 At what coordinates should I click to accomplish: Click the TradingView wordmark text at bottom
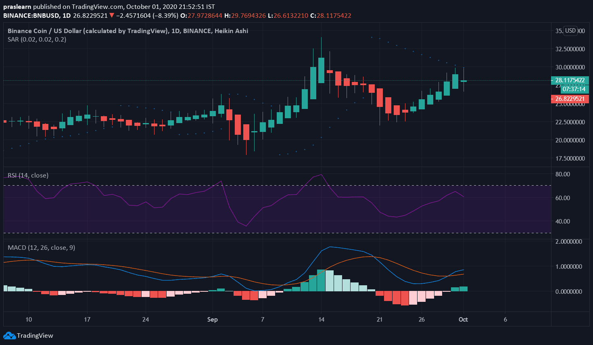click(x=35, y=336)
